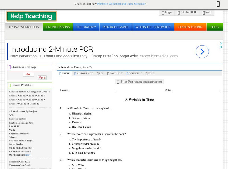Browse Grade 12 printables

coord(34,104)
